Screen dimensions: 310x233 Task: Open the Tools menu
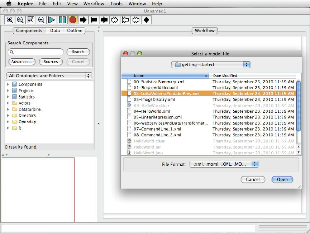tap(116, 4)
